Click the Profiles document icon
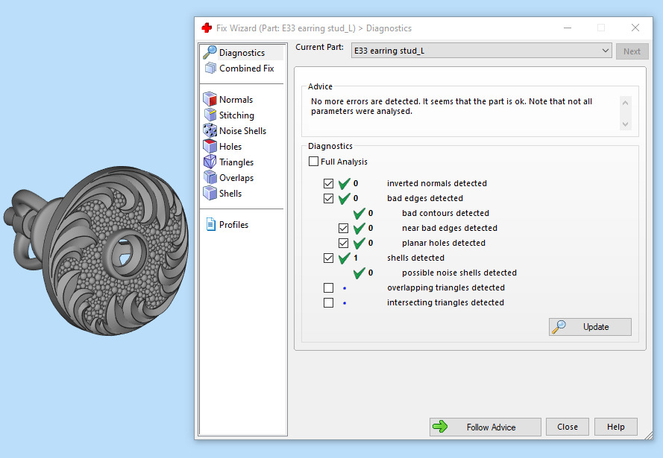This screenshot has height=458, width=663. [x=210, y=224]
